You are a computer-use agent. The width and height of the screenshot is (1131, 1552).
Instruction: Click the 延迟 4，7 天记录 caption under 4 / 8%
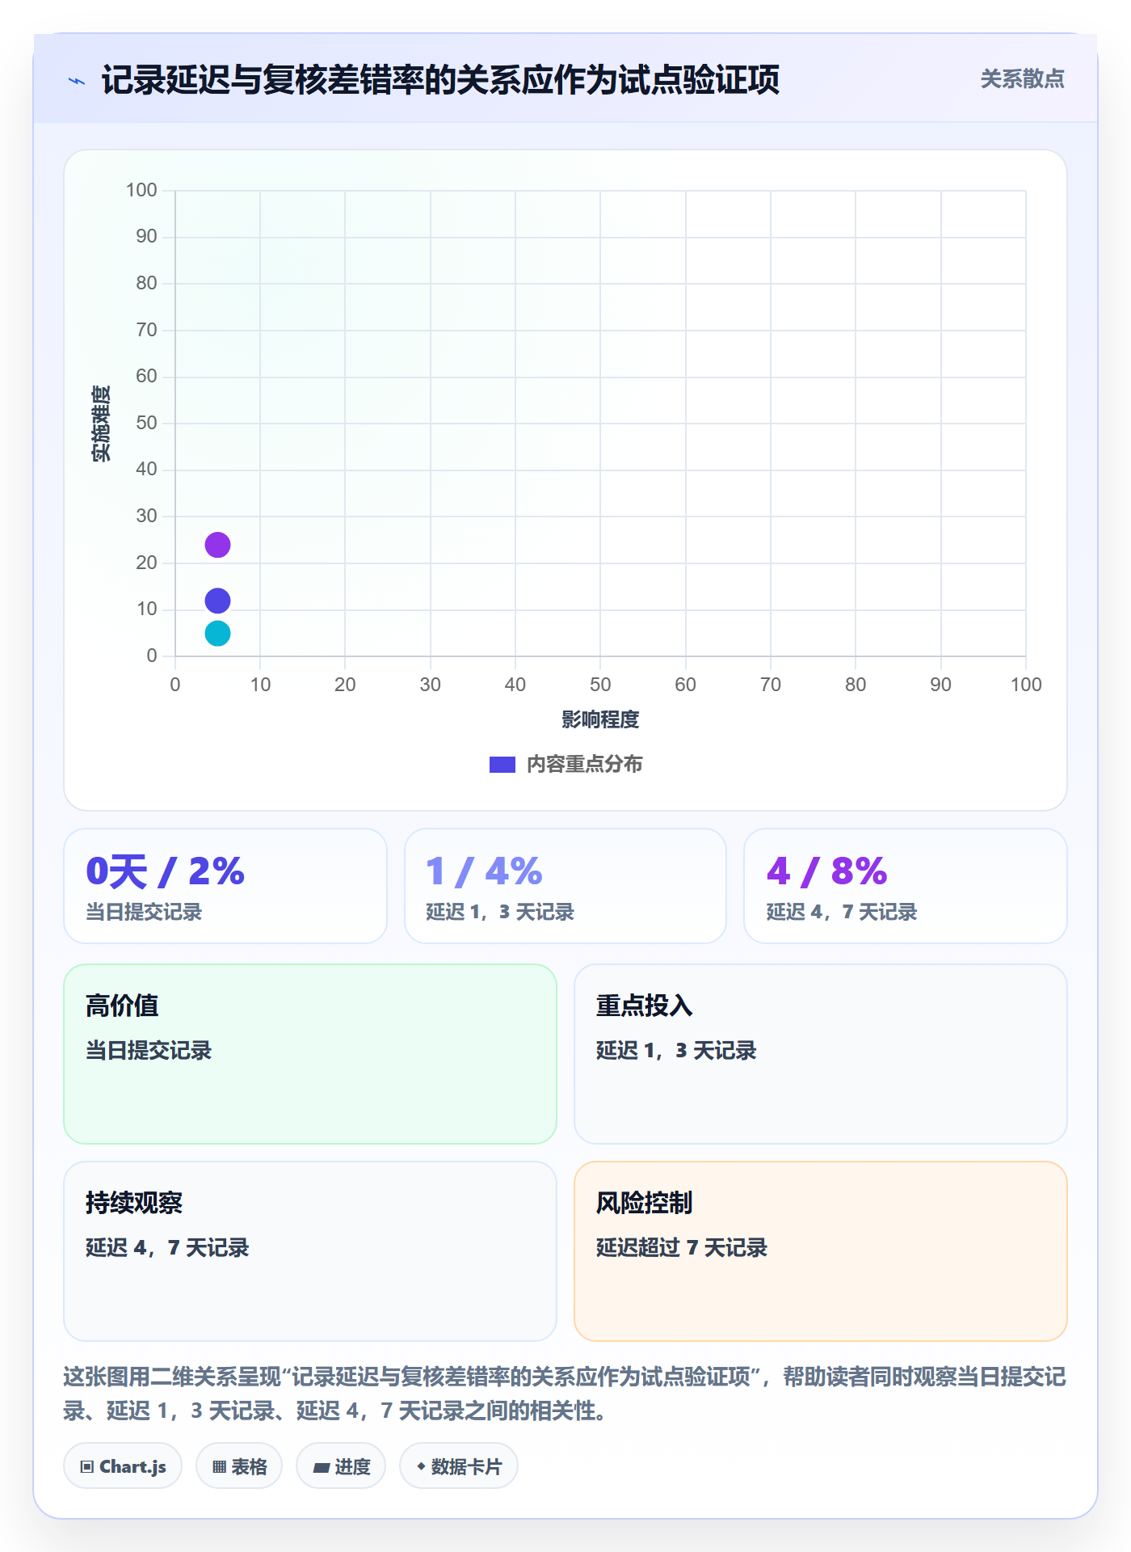[x=842, y=913]
